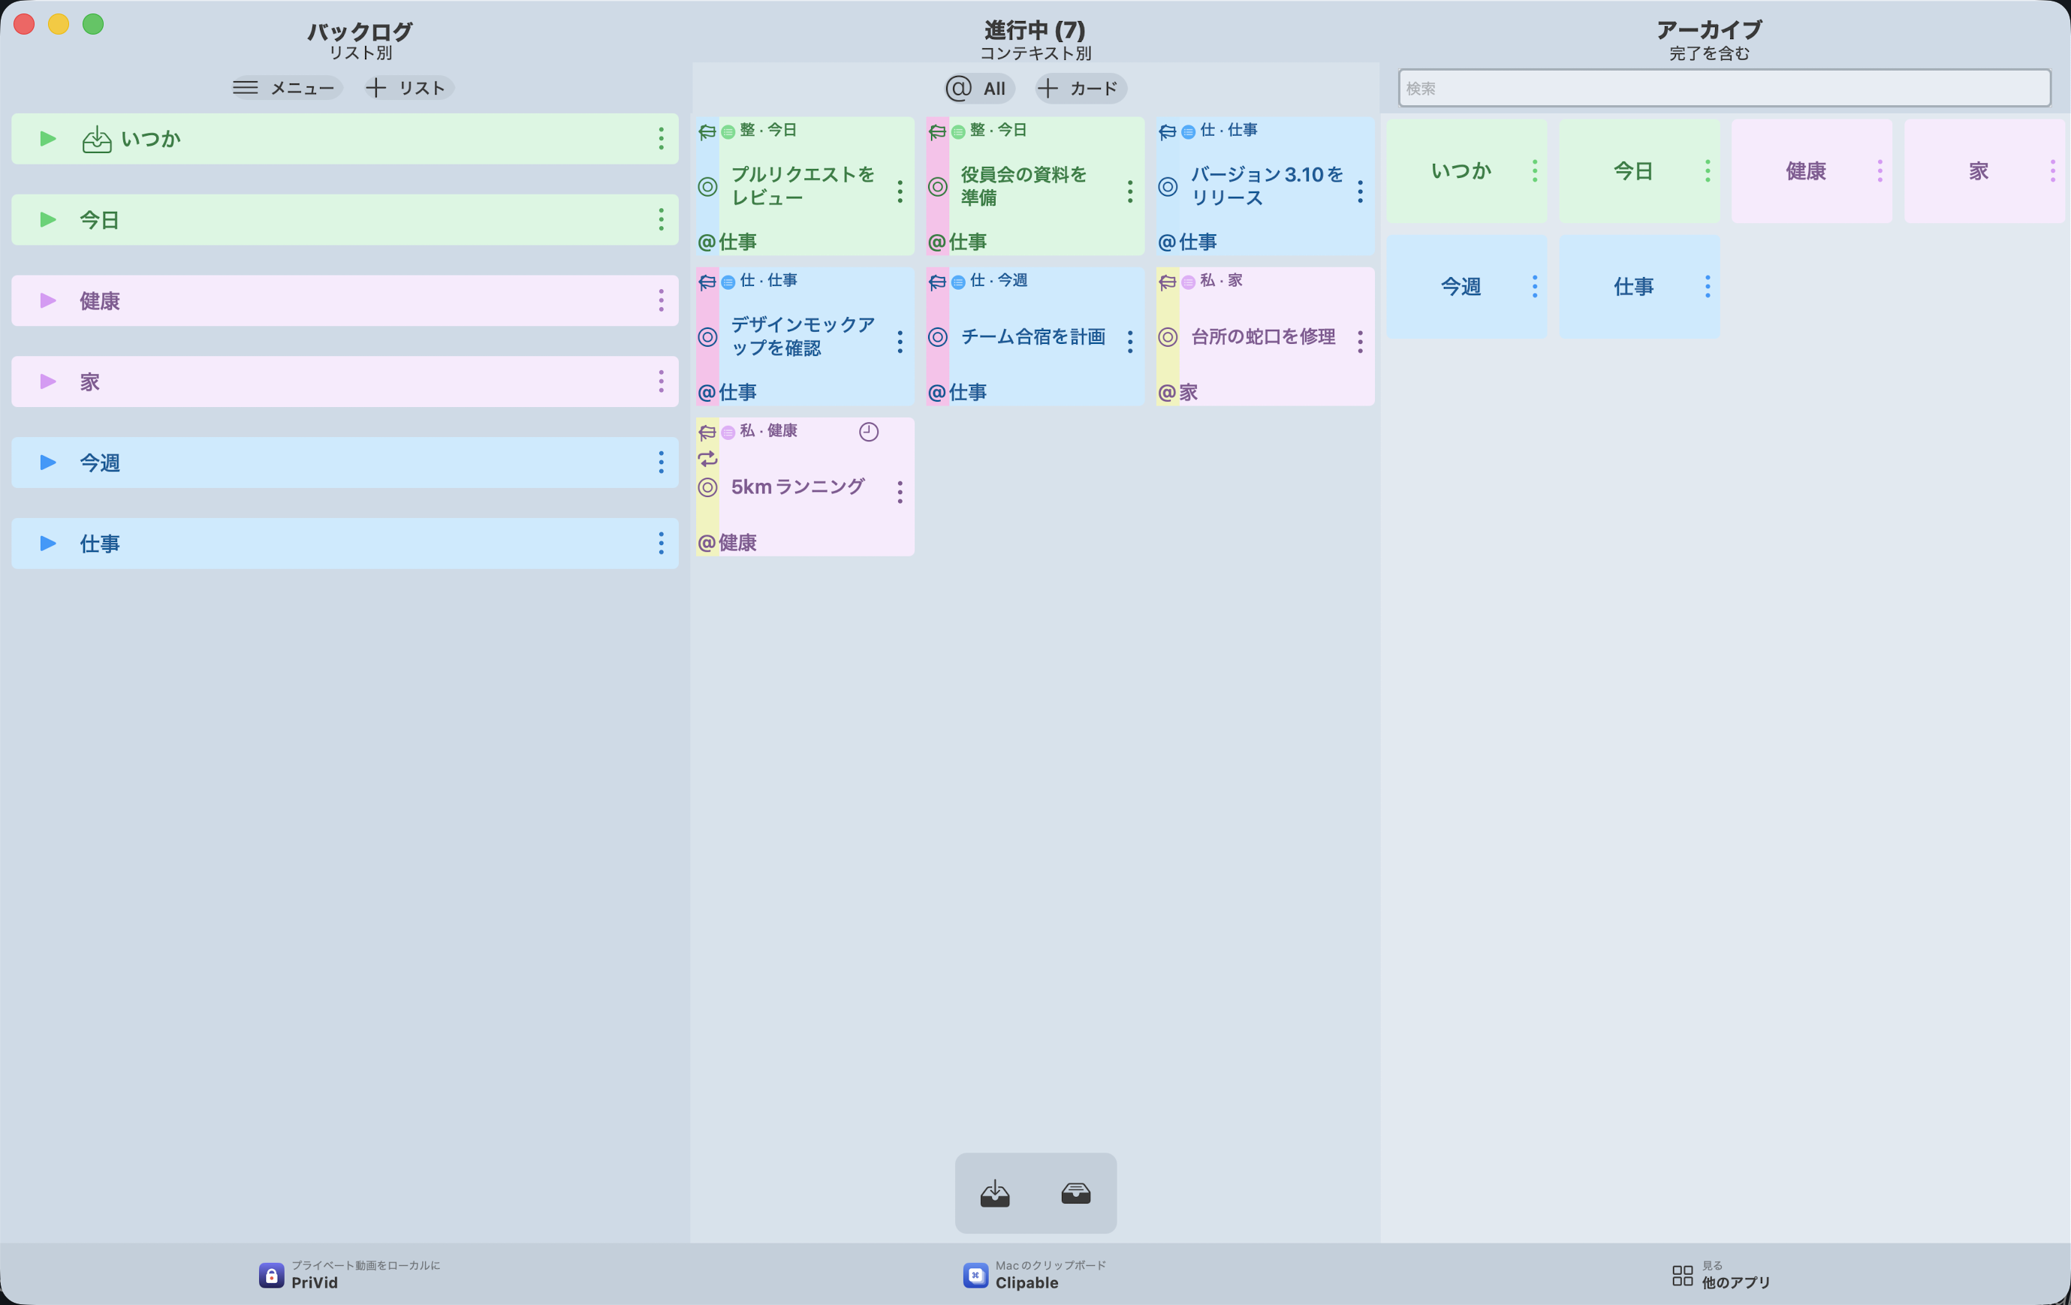The image size is (2071, 1305).
Task: Click the clock reminder icon on 5km ランニング
Action: point(869,432)
